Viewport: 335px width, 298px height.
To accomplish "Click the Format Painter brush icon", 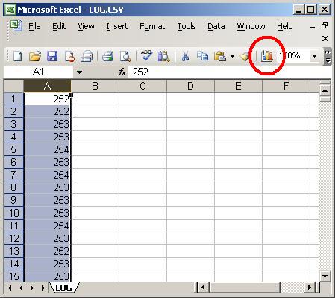I will 245,57.
